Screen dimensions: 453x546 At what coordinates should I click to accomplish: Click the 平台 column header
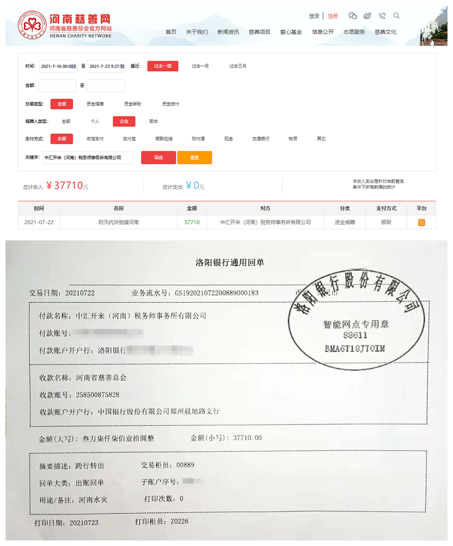pos(422,208)
